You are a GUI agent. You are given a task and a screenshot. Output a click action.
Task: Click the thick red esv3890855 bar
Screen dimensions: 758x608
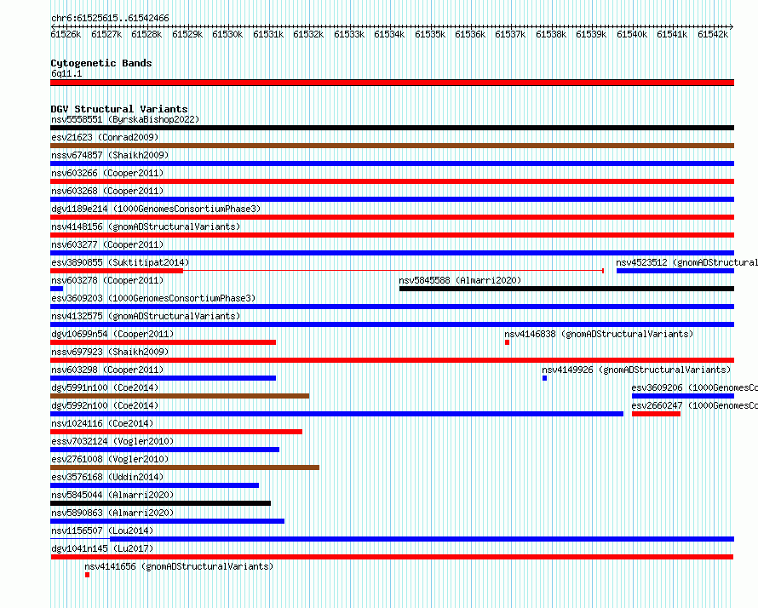117,271
